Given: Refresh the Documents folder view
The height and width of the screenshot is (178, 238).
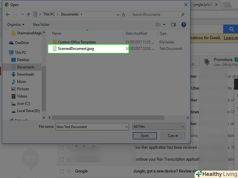Looking at the screenshot, I should [x=124, y=15].
